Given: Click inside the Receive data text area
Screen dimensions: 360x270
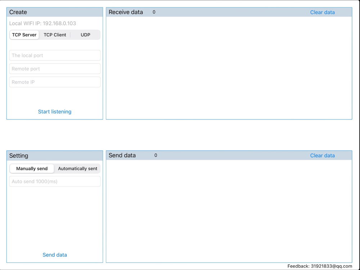Looking at the screenshot, I should 229,68.
